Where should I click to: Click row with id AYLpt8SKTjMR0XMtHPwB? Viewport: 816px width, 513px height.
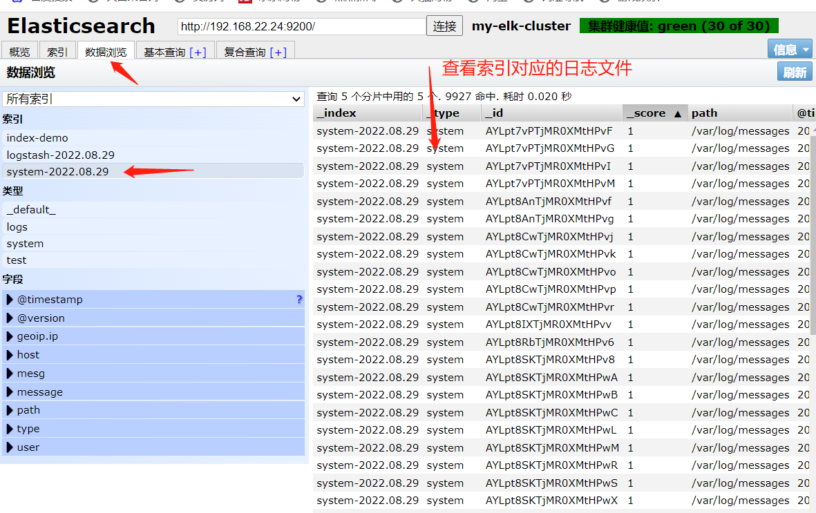point(562,395)
